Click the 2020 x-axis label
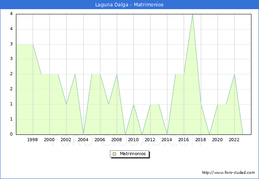 (218, 140)
